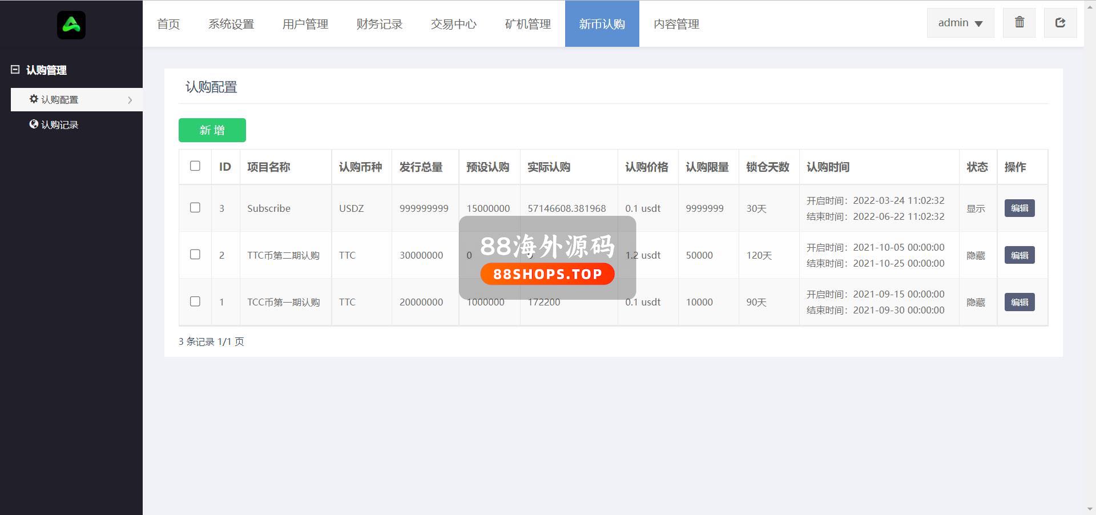Image resolution: width=1096 pixels, height=515 pixels.
Task: Click the gear icon beside 认购配置
Action: pyautogui.click(x=34, y=99)
